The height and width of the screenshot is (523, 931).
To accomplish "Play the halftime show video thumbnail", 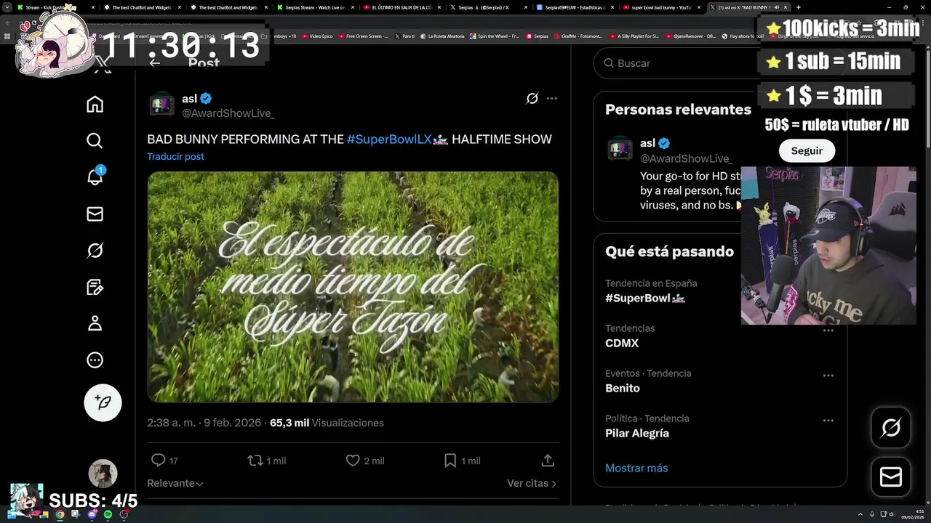I will click(x=353, y=287).
